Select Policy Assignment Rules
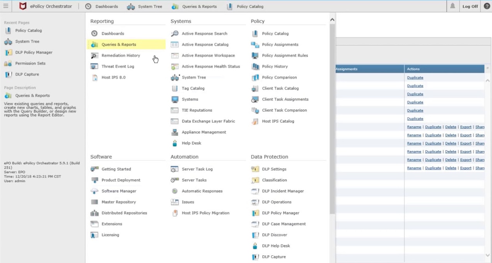The width and height of the screenshot is (492, 263). click(x=285, y=55)
